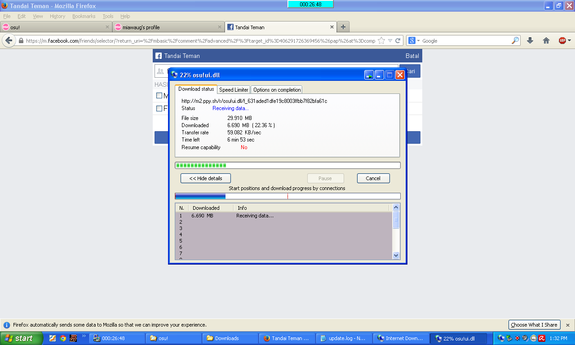Select connection row 1 Receiving data

click(283, 216)
